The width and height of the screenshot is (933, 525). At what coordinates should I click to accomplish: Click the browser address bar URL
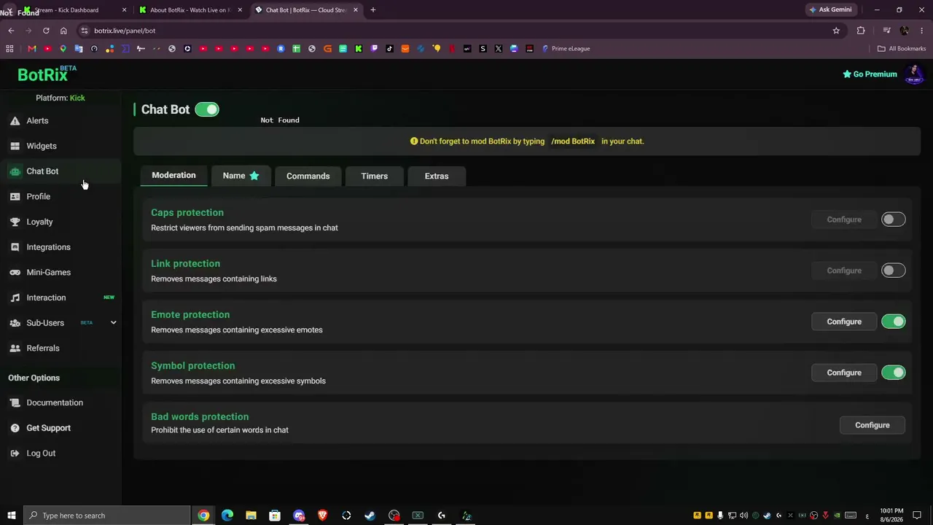click(125, 31)
